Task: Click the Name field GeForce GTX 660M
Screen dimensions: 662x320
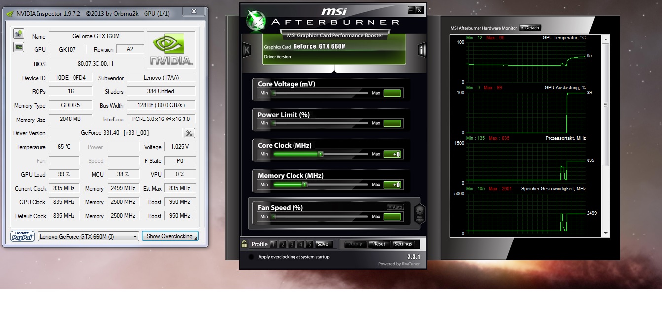Action: (96, 36)
